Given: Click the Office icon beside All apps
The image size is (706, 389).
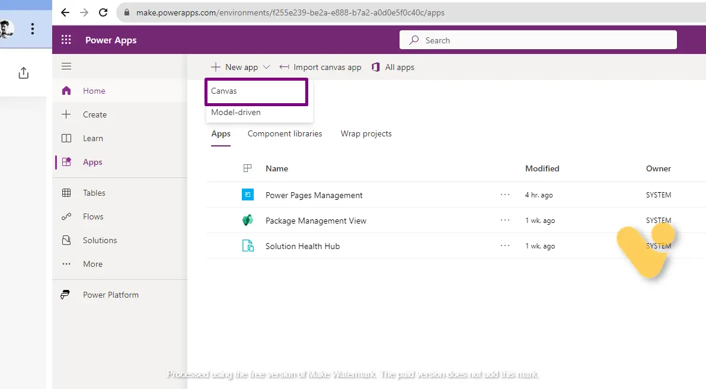Looking at the screenshot, I should coord(375,67).
